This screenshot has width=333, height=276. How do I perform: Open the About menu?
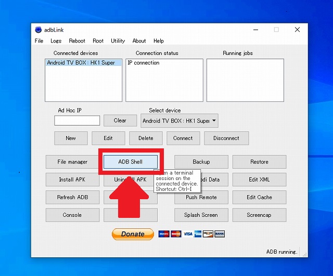139,40
